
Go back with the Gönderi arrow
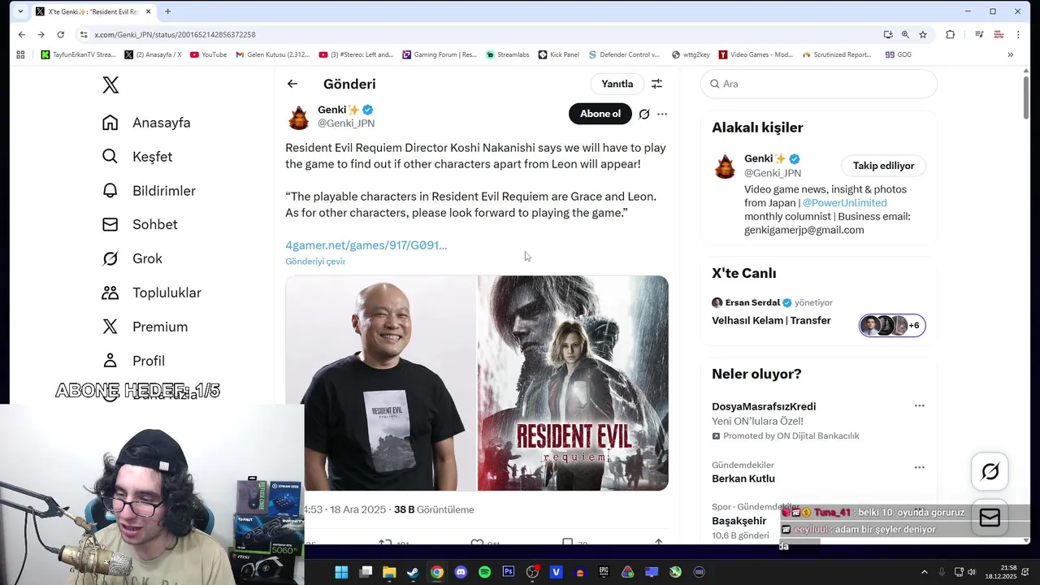pyautogui.click(x=292, y=84)
